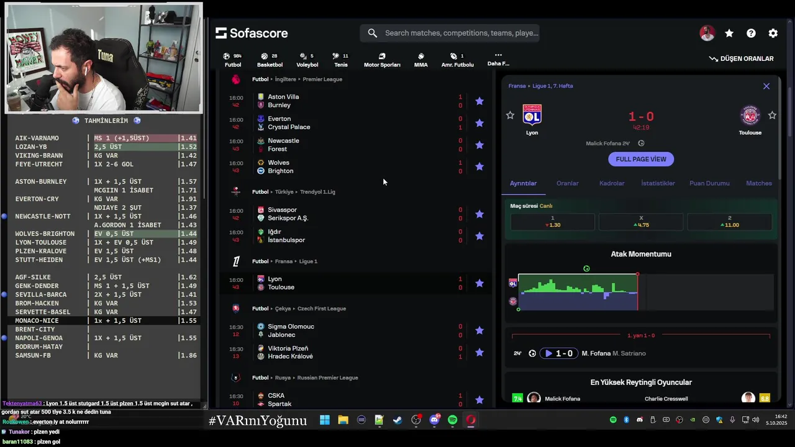Open Opera browser from taskbar
Screen dimensions: 795x447
click(x=471, y=420)
